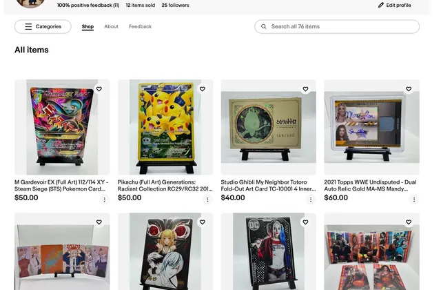Open more options for M Gardevoir EX listing
The image size is (441, 290).
[104, 200]
